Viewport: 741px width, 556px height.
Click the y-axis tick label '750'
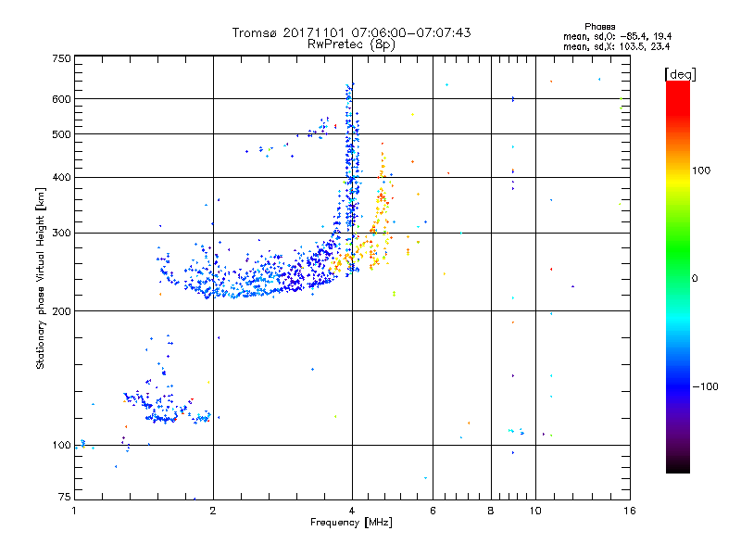[x=61, y=59]
